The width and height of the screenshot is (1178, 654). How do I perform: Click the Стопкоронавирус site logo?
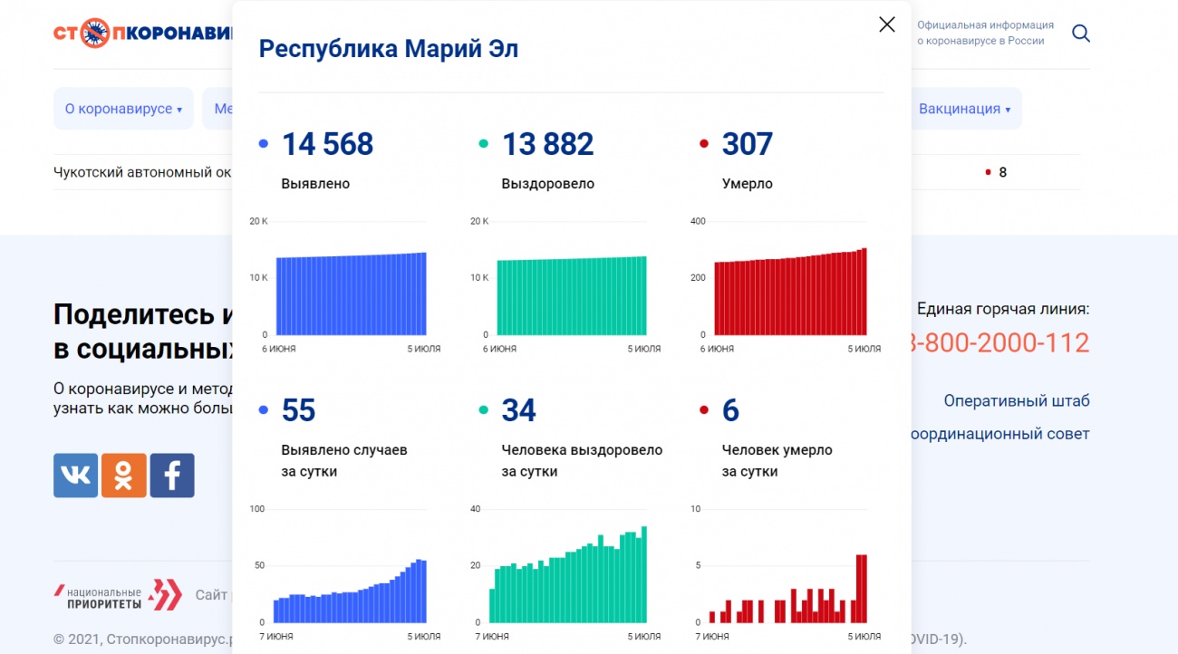tap(142, 34)
